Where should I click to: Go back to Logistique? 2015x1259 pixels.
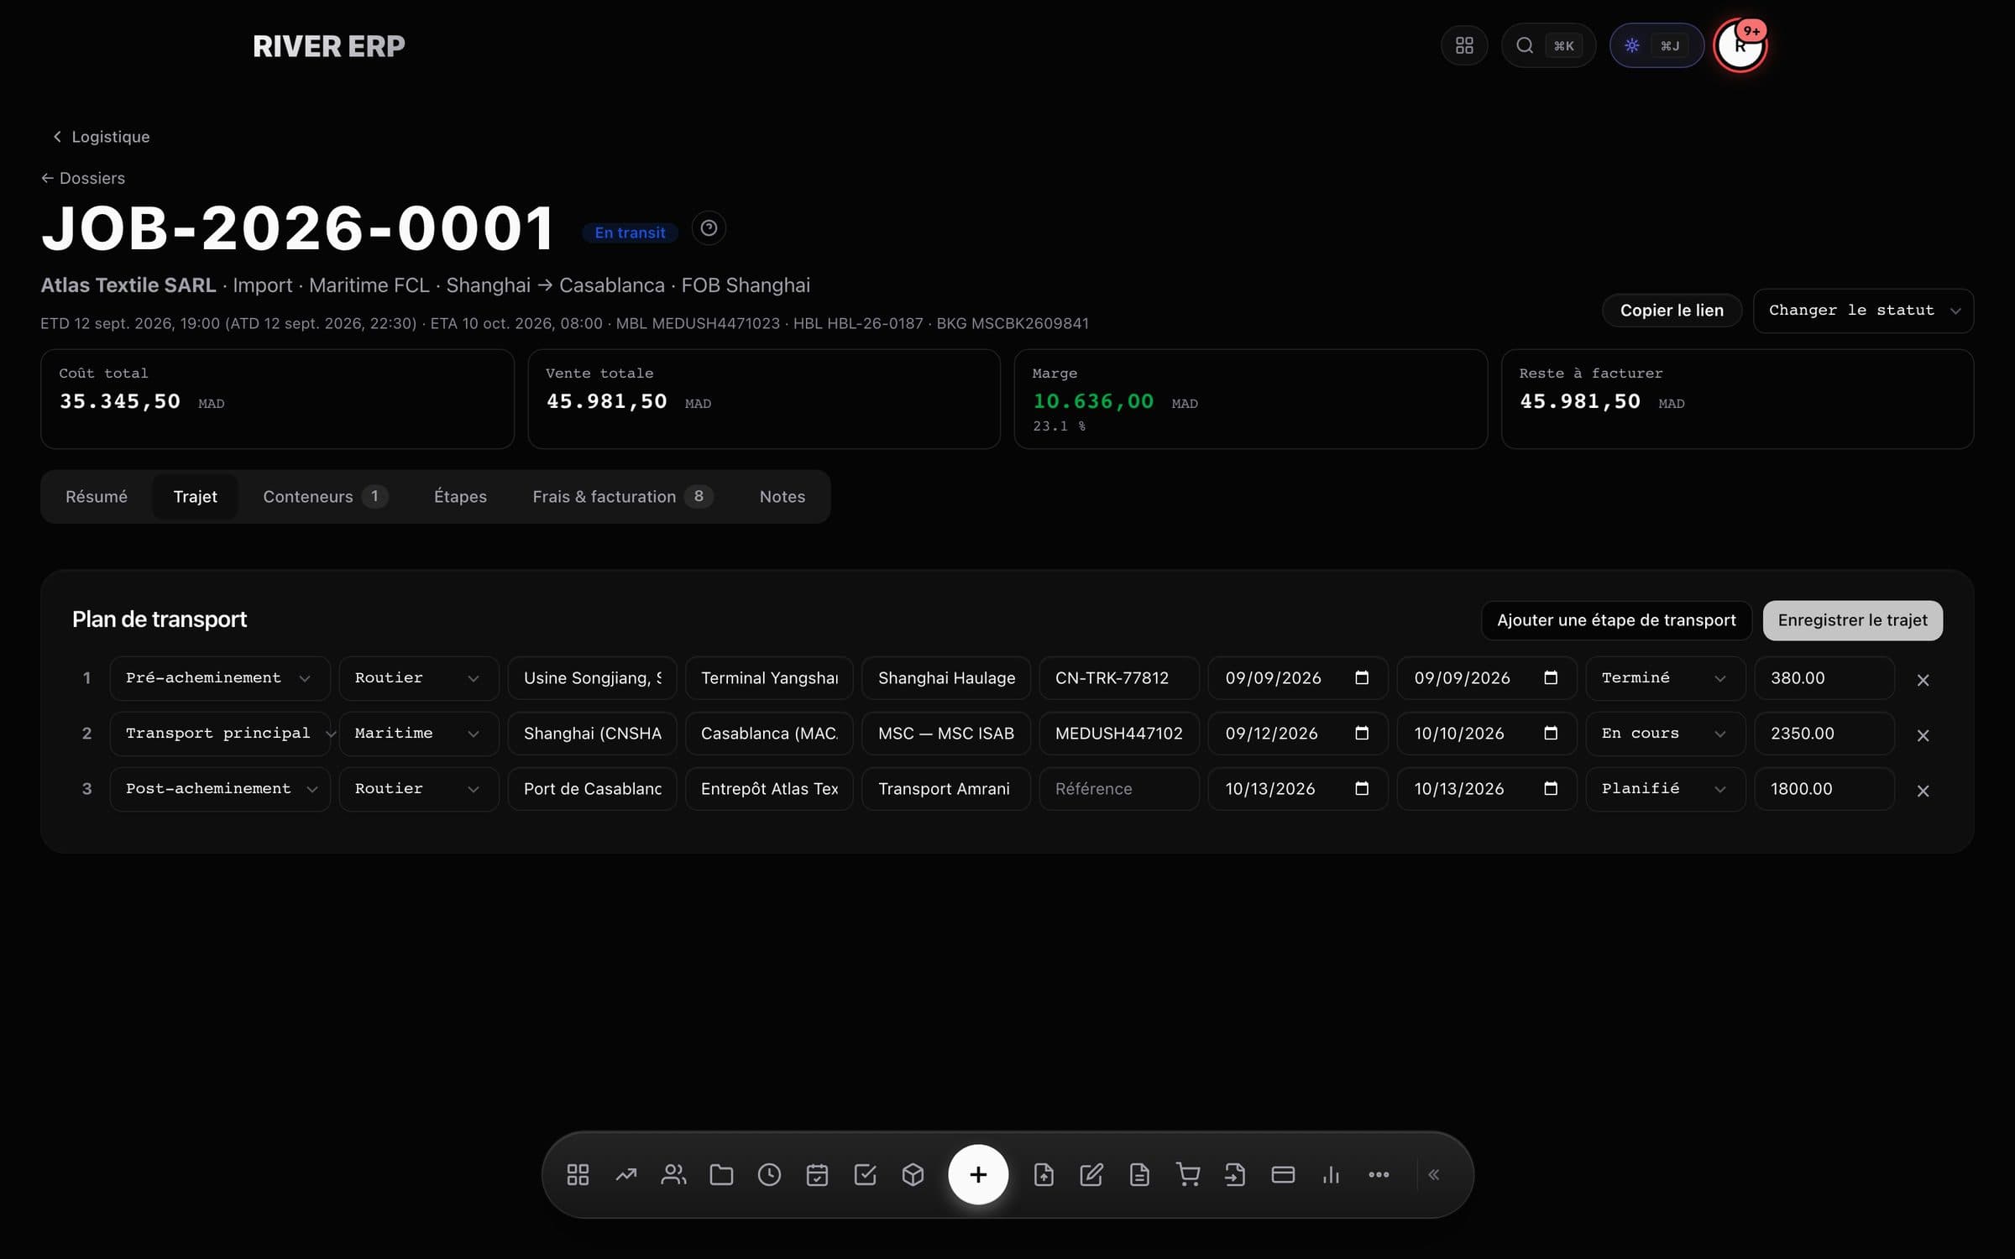(x=101, y=137)
